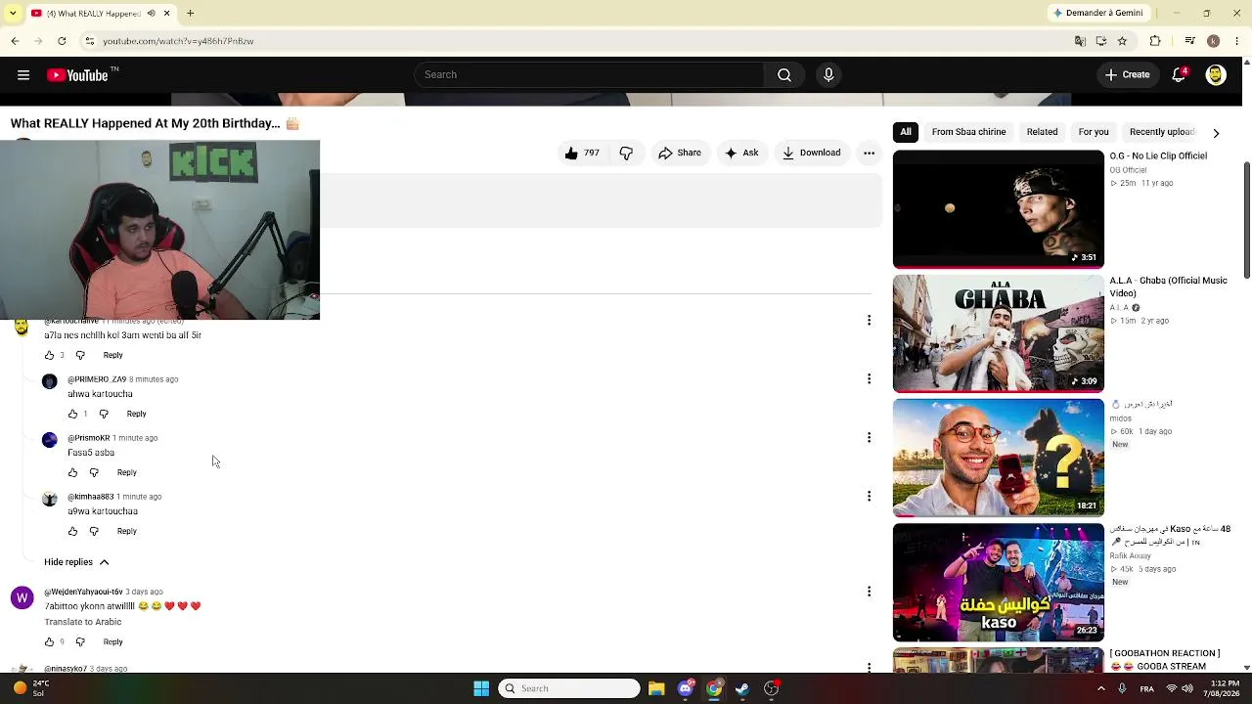Image resolution: width=1252 pixels, height=704 pixels.
Task: Like the 'Fasa5 asba' reply
Action: (72, 473)
